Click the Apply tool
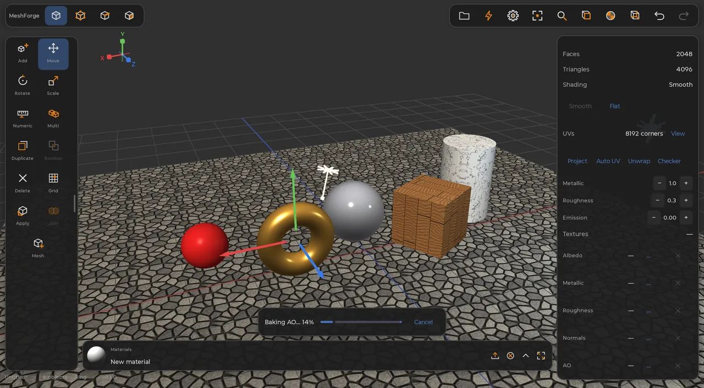 click(23, 216)
